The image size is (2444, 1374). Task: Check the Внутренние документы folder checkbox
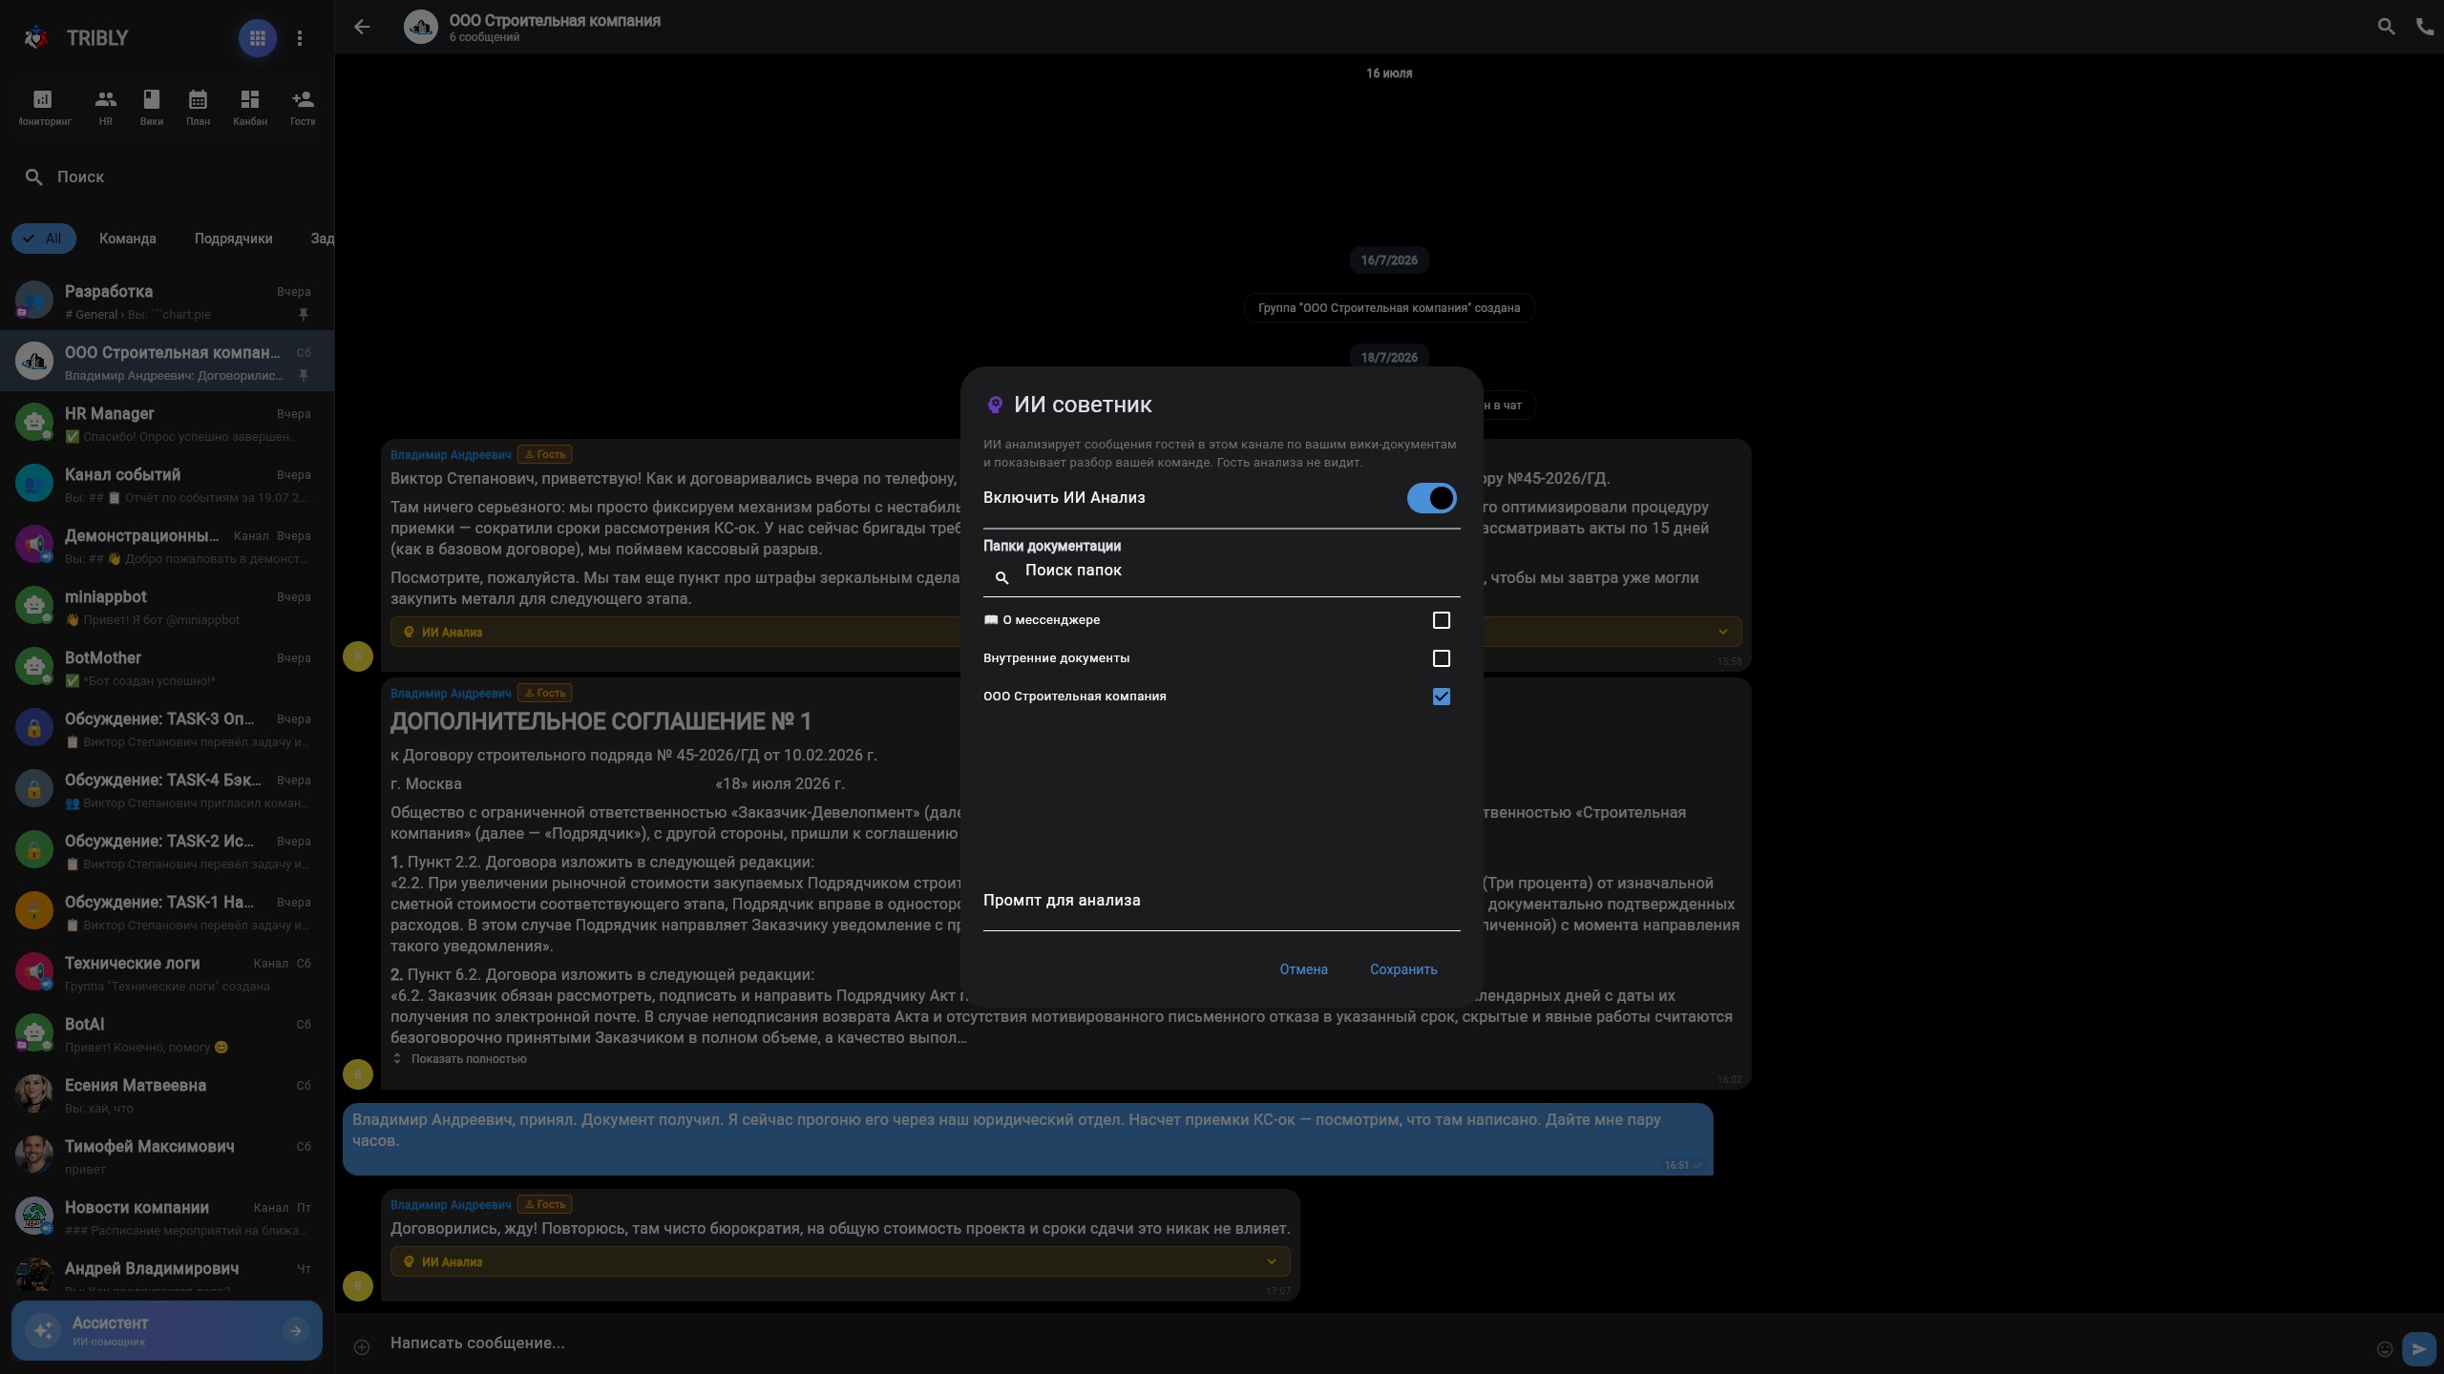[1442, 658]
